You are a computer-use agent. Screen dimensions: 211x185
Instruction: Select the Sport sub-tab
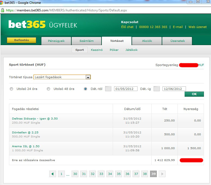pyautogui.click(x=80, y=50)
